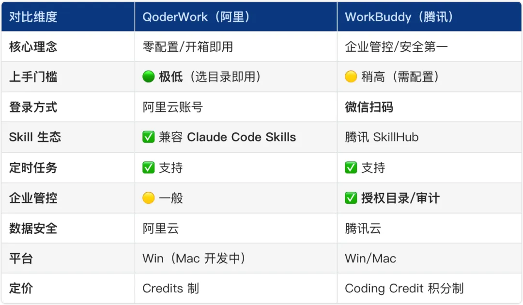Click the 授权目录/审计 text

(x=400, y=198)
